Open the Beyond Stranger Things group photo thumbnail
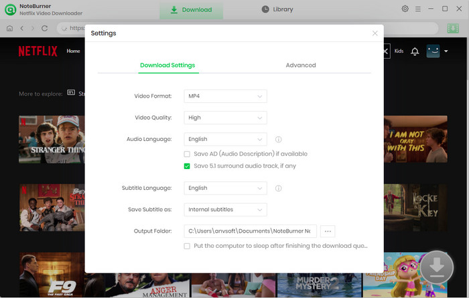 coord(52,208)
